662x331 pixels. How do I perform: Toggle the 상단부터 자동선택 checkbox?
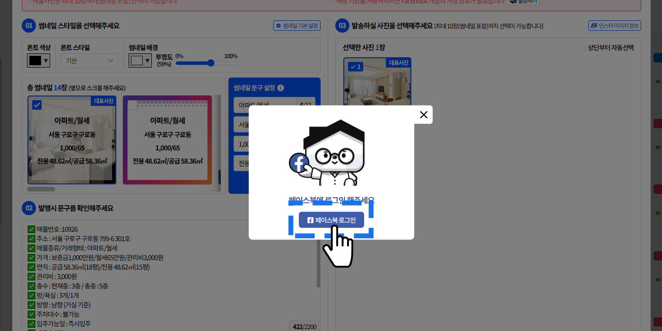pos(582,48)
